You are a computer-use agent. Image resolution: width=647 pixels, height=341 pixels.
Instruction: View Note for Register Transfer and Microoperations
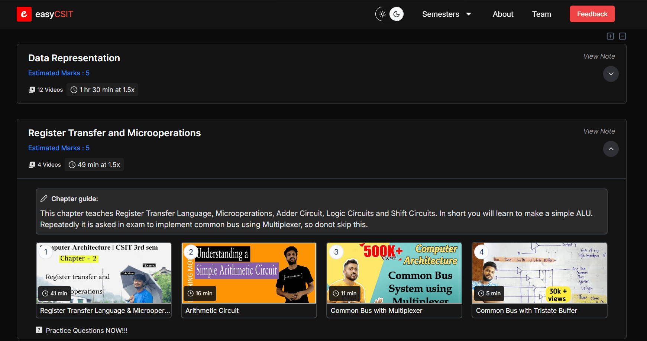[x=599, y=131]
